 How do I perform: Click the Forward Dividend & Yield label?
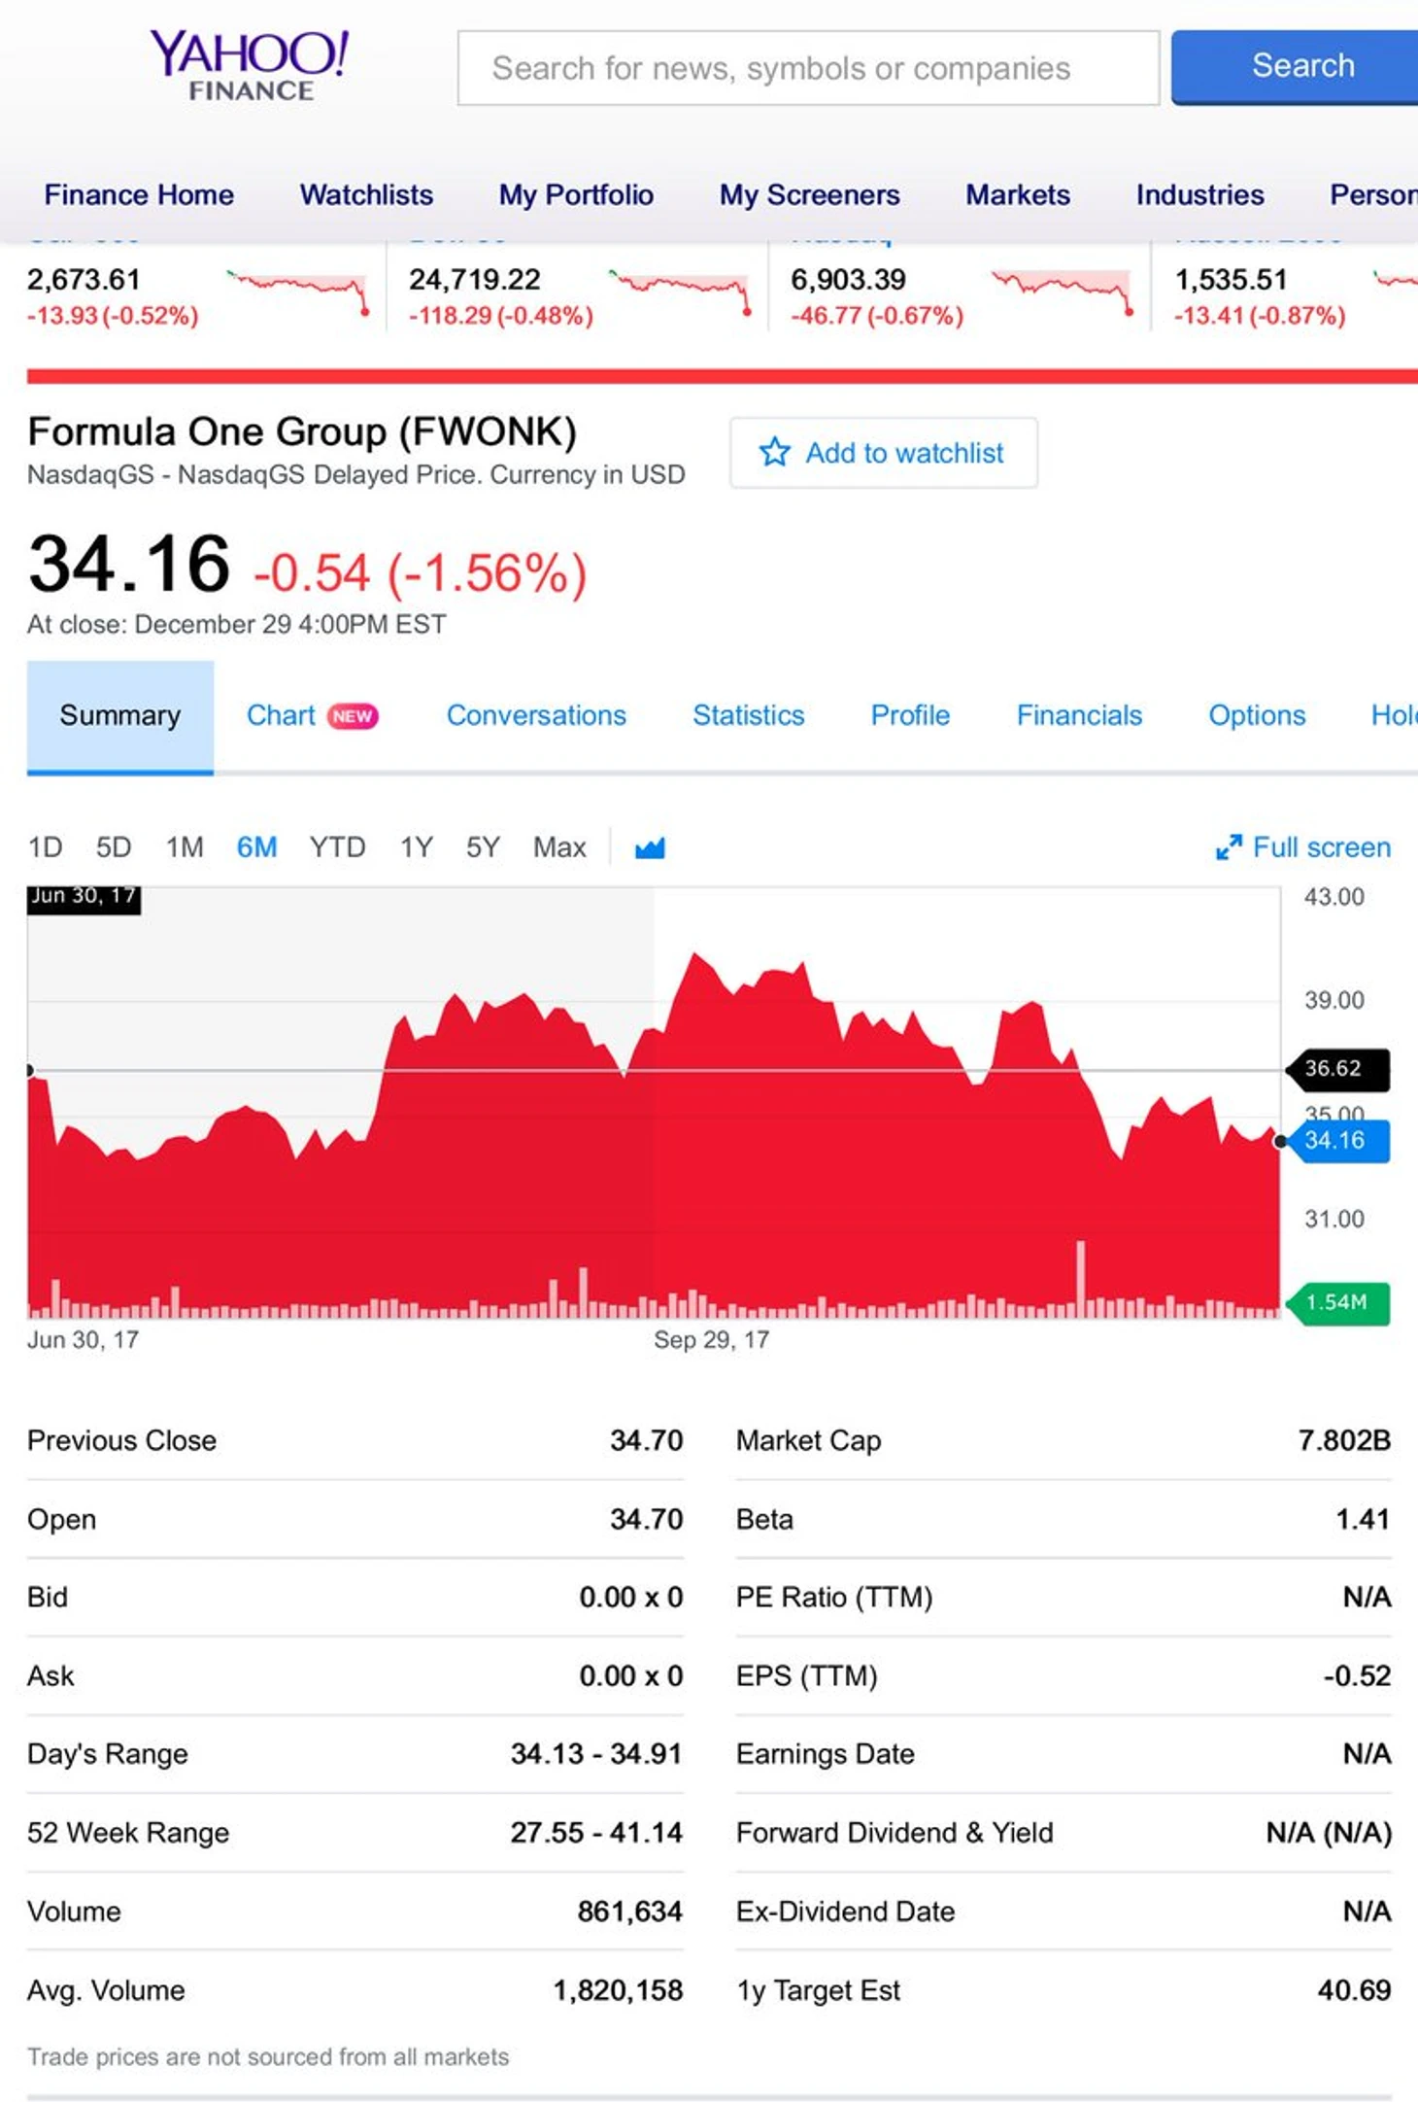[895, 1833]
